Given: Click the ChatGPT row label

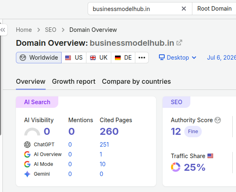Looking at the screenshot, I should click(44, 145).
